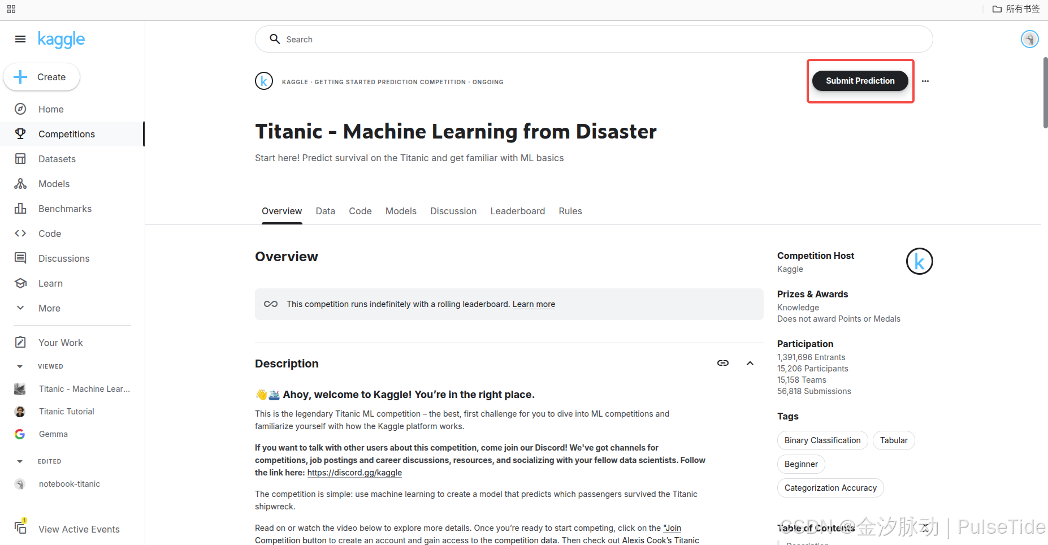This screenshot has height=545, width=1048.
Task: Click the Kaggle logo
Action: tap(61, 40)
